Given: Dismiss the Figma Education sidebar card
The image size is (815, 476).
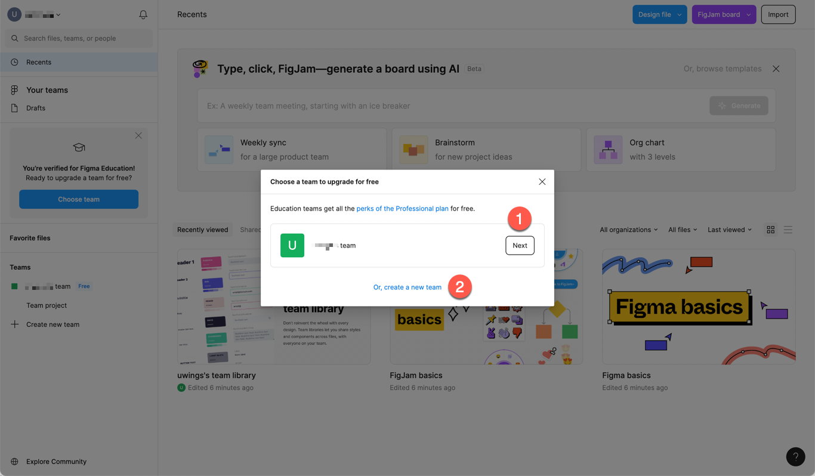Looking at the screenshot, I should [x=138, y=135].
